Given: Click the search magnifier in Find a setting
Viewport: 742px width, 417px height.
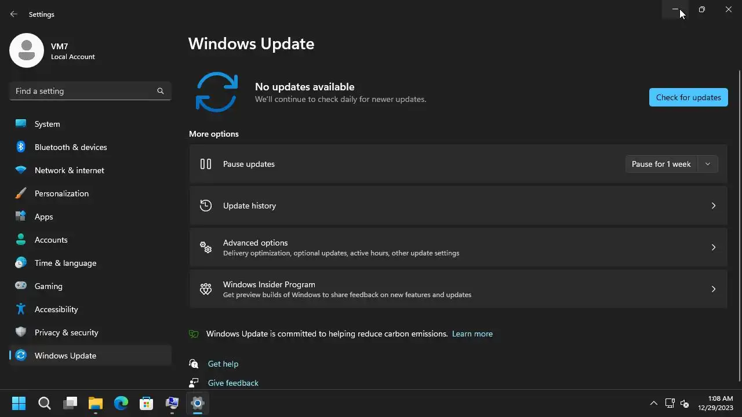Looking at the screenshot, I should [x=161, y=91].
